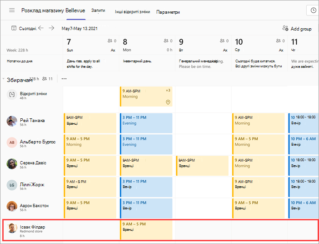Viewport: 319px width, 244px height.
Task: Click the day 10 note Сьогодні буде хитатися
Action: pyautogui.click(x=259, y=64)
